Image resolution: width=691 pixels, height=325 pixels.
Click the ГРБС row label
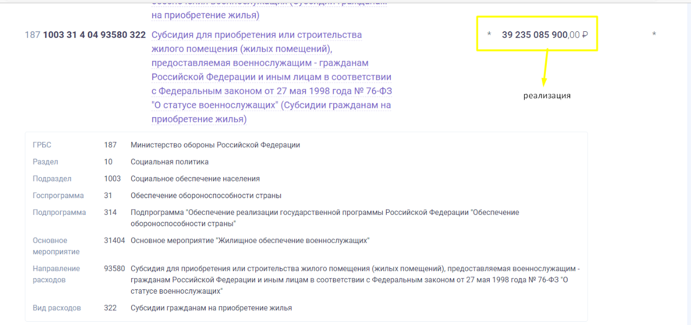coord(42,145)
